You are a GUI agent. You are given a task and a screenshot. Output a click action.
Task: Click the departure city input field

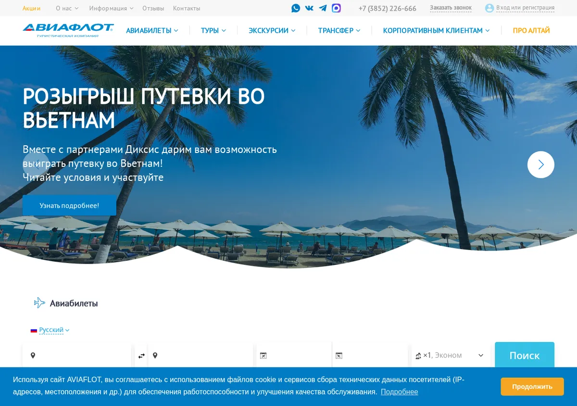77,355
